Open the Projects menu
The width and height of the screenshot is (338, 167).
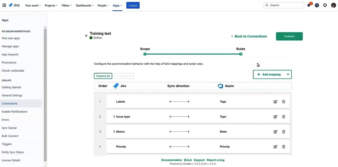51,5
